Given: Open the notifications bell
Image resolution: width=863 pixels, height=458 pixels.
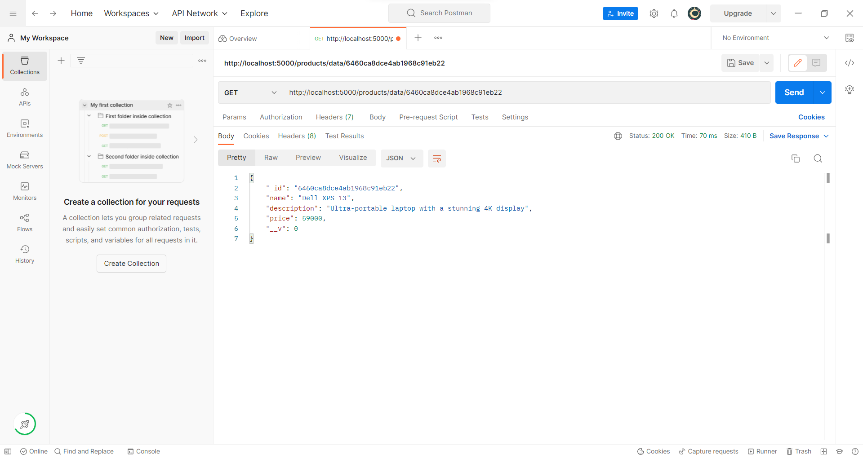Looking at the screenshot, I should click(x=674, y=13).
